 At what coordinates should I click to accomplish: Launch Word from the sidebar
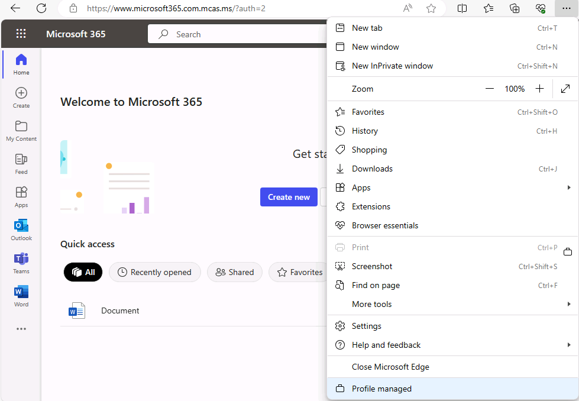[x=21, y=296]
